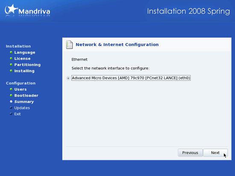Click the Installation 2008 Spring title
Viewport: 235px width, 176px height.
(x=188, y=12)
